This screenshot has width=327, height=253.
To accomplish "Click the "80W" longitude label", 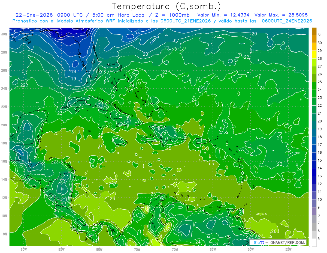I will click(x=99, y=249).
